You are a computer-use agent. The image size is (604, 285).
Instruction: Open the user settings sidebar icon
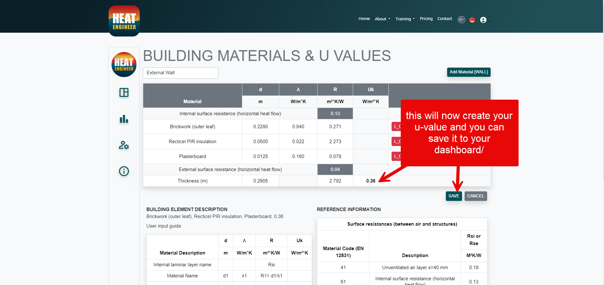[x=124, y=145]
